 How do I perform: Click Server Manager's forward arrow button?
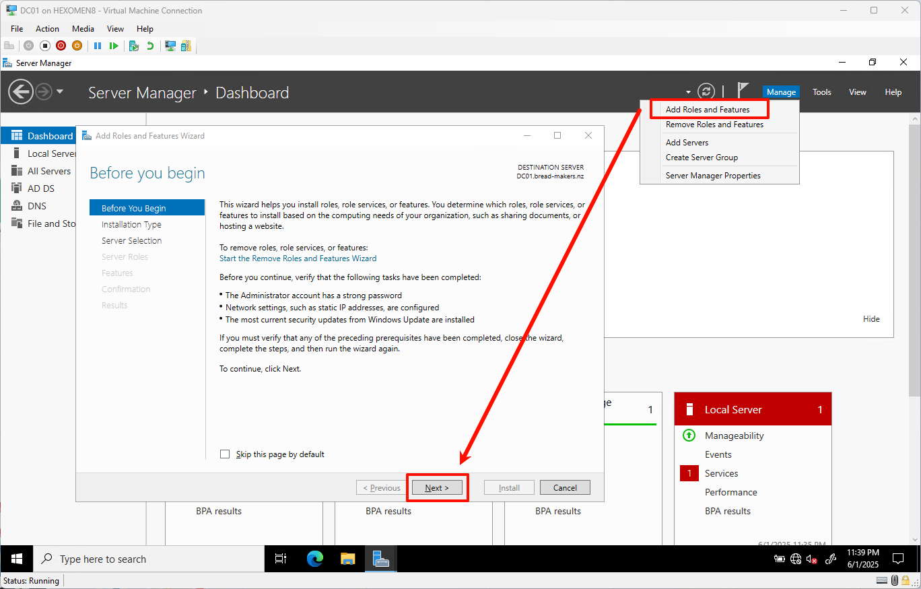[44, 92]
